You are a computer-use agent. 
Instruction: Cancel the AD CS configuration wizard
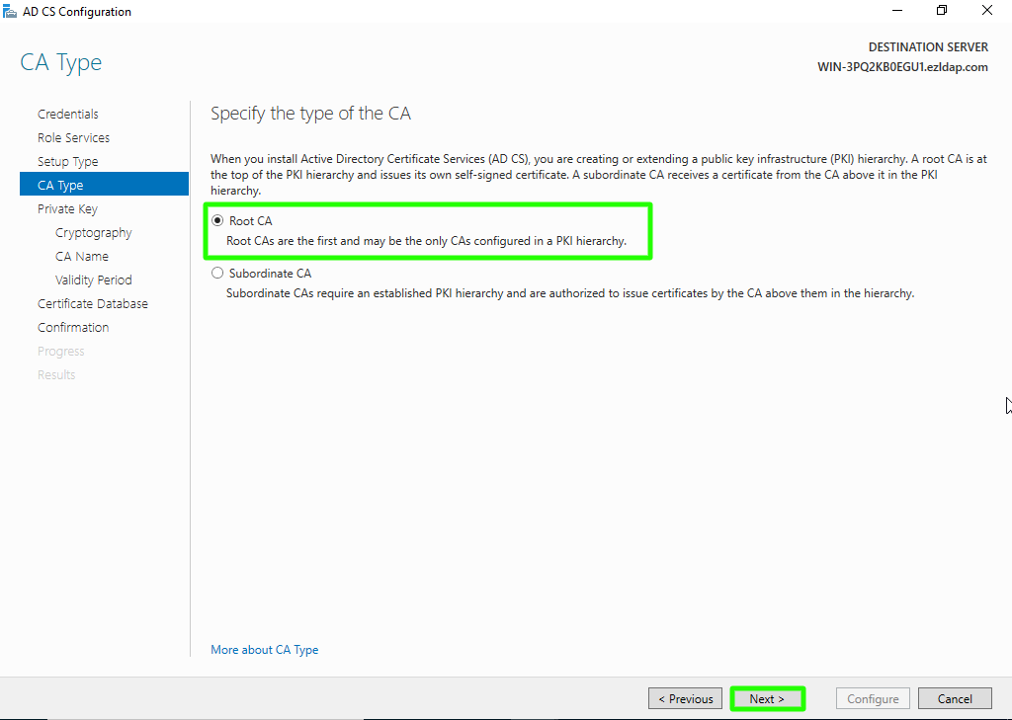(x=954, y=699)
